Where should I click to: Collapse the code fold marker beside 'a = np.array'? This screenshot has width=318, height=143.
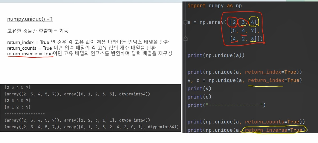tap(185, 22)
